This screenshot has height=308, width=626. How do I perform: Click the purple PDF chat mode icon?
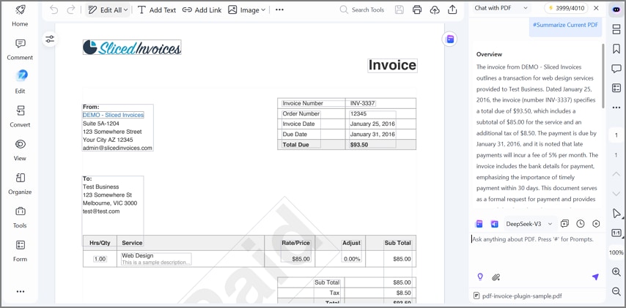pyautogui.click(x=479, y=224)
